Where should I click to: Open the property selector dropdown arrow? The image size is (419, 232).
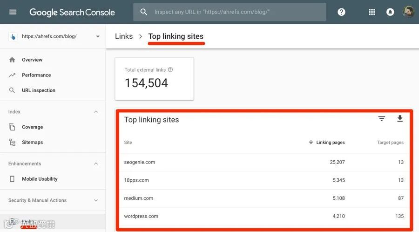[98, 37]
